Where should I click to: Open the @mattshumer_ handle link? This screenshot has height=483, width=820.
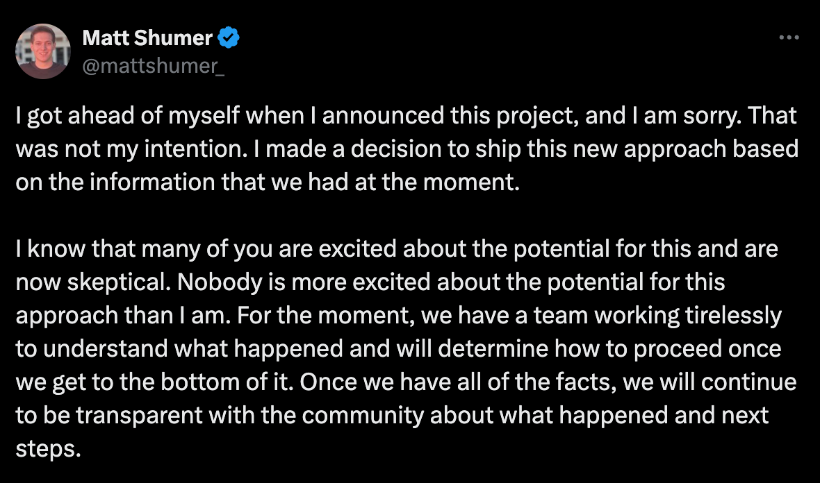point(154,66)
